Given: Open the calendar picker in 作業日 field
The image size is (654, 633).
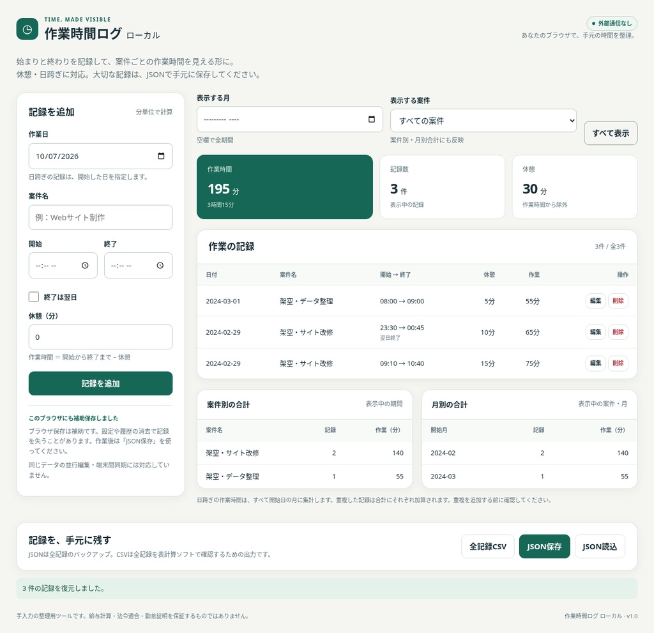Looking at the screenshot, I should (x=161, y=156).
